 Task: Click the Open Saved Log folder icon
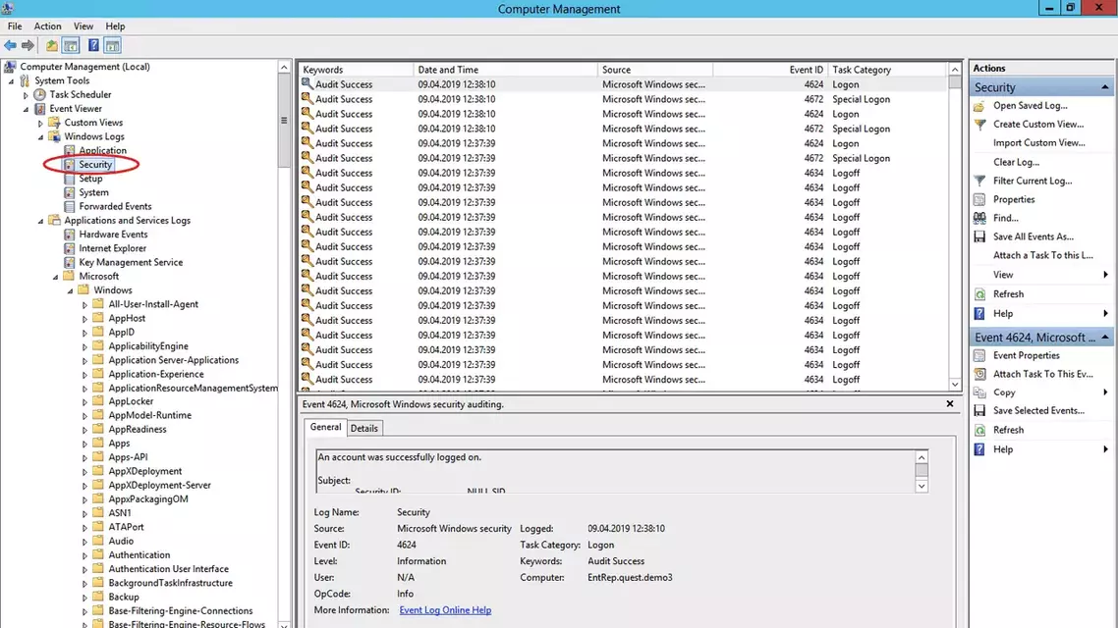(x=979, y=105)
